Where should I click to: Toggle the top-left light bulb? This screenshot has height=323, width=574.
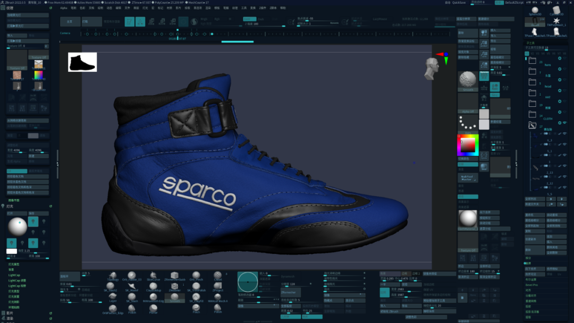(x=33, y=222)
